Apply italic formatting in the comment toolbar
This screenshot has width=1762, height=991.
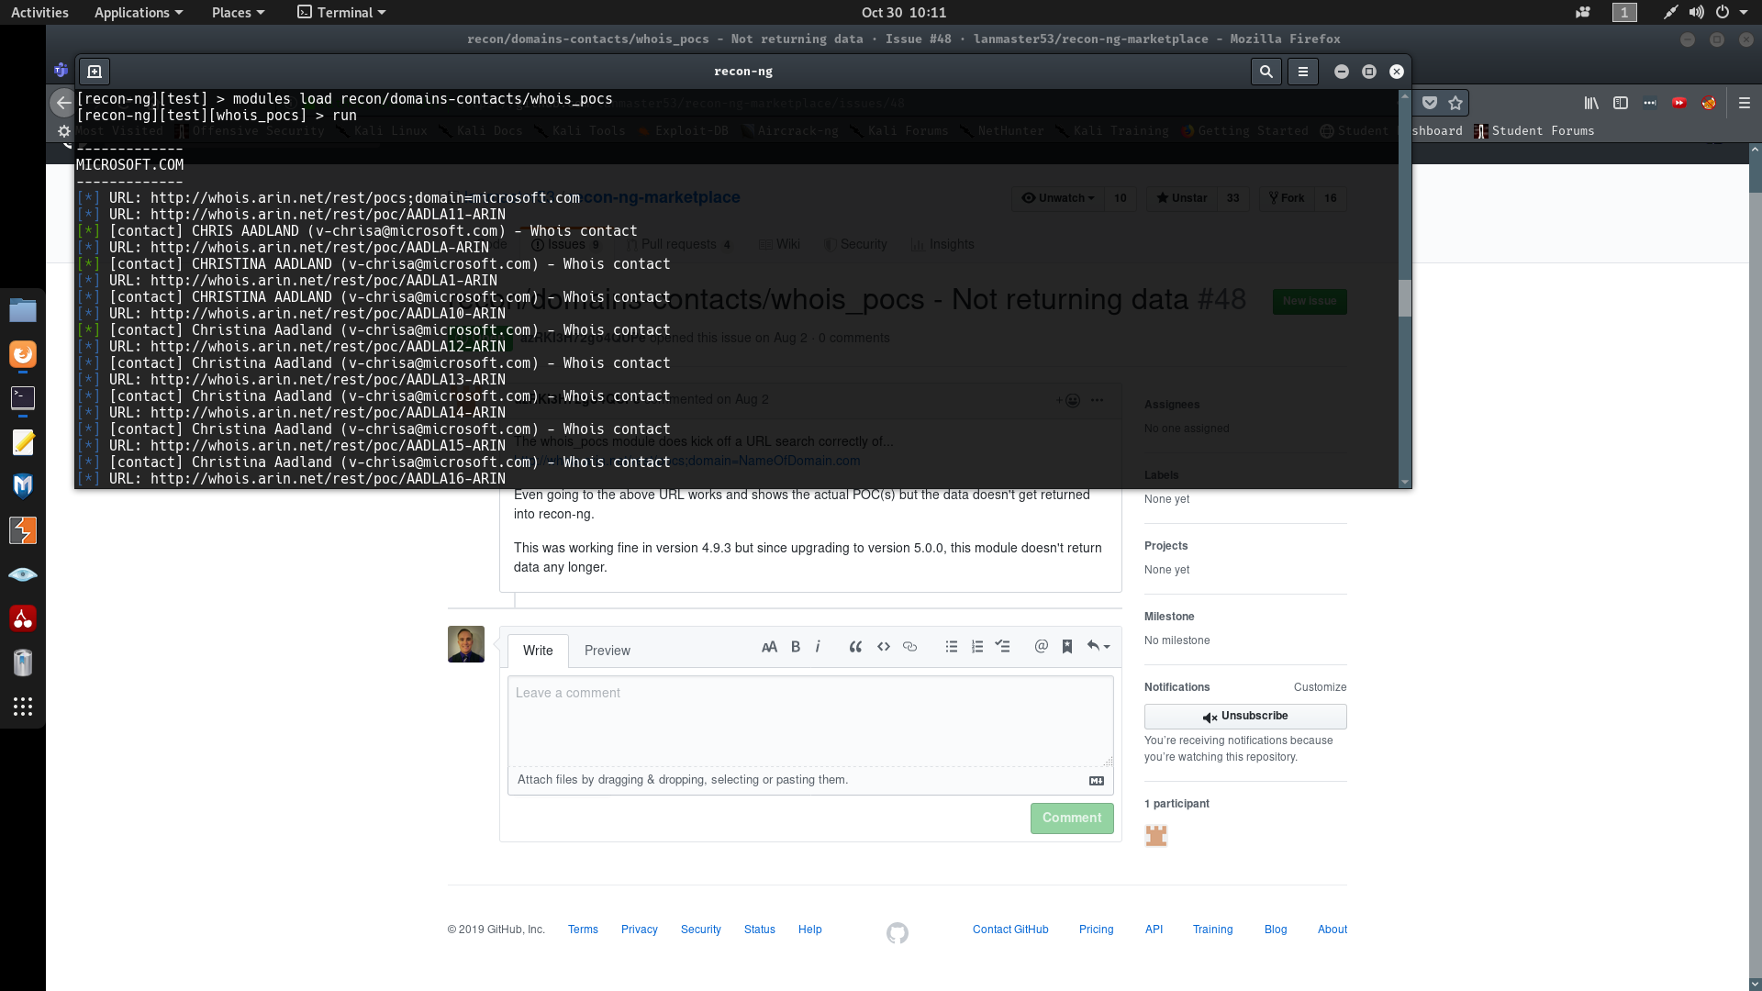pyautogui.click(x=818, y=647)
